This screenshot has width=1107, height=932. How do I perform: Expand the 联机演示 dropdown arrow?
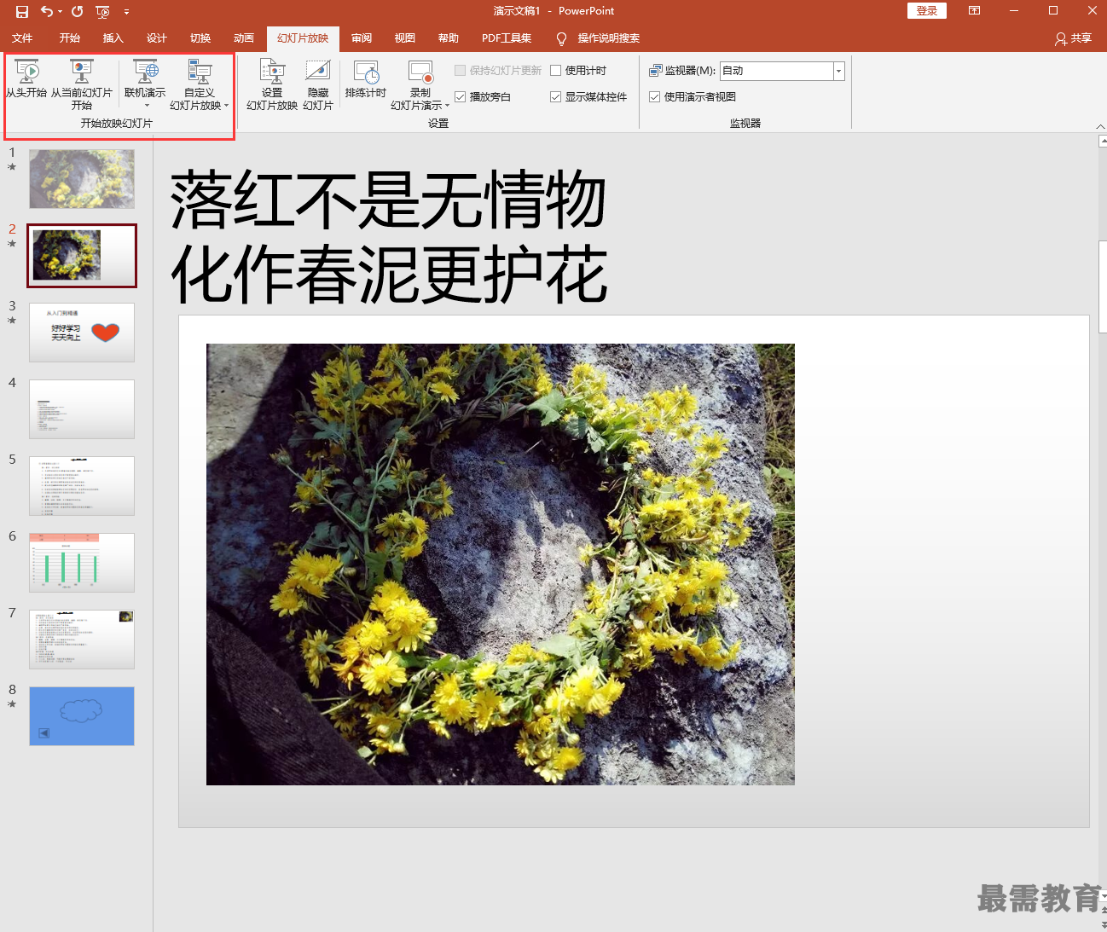[146, 106]
